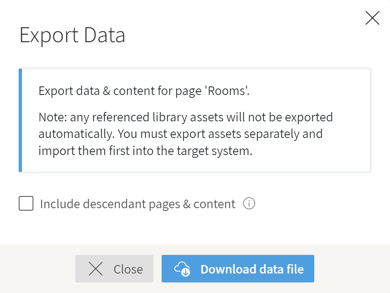Click the cloud download icon

[182, 269]
